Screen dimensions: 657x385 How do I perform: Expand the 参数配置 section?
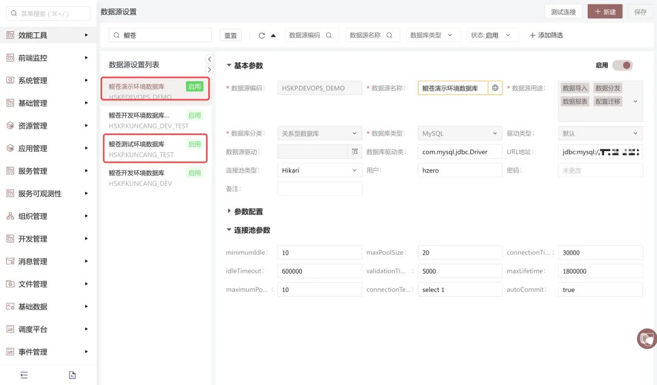click(x=229, y=211)
